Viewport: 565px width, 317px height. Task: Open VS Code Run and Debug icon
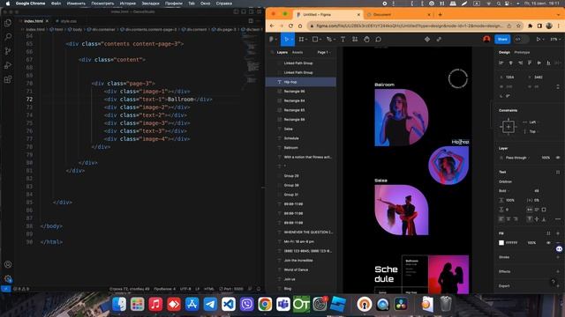(8, 65)
